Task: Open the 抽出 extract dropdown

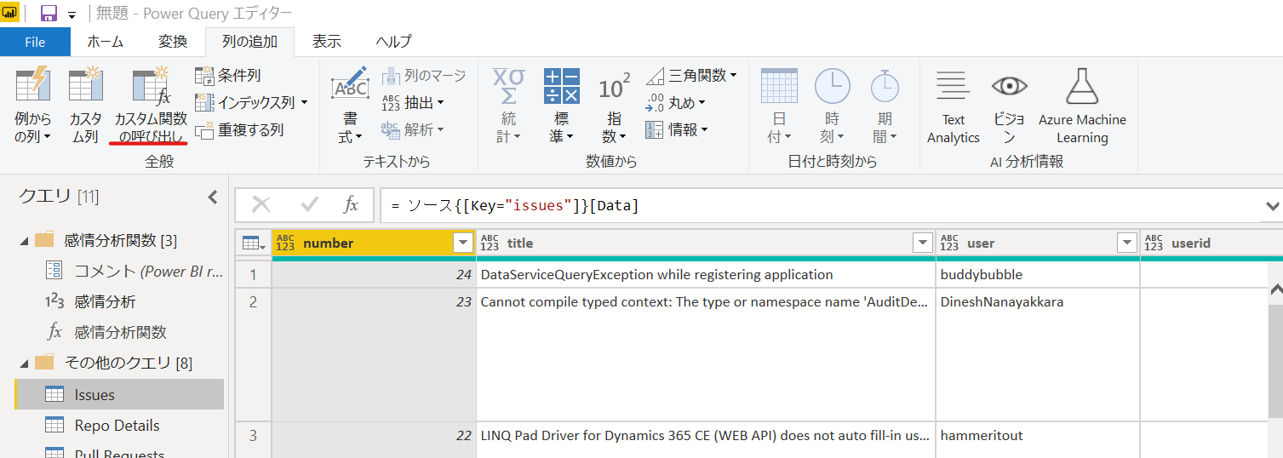Action: (x=413, y=103)
